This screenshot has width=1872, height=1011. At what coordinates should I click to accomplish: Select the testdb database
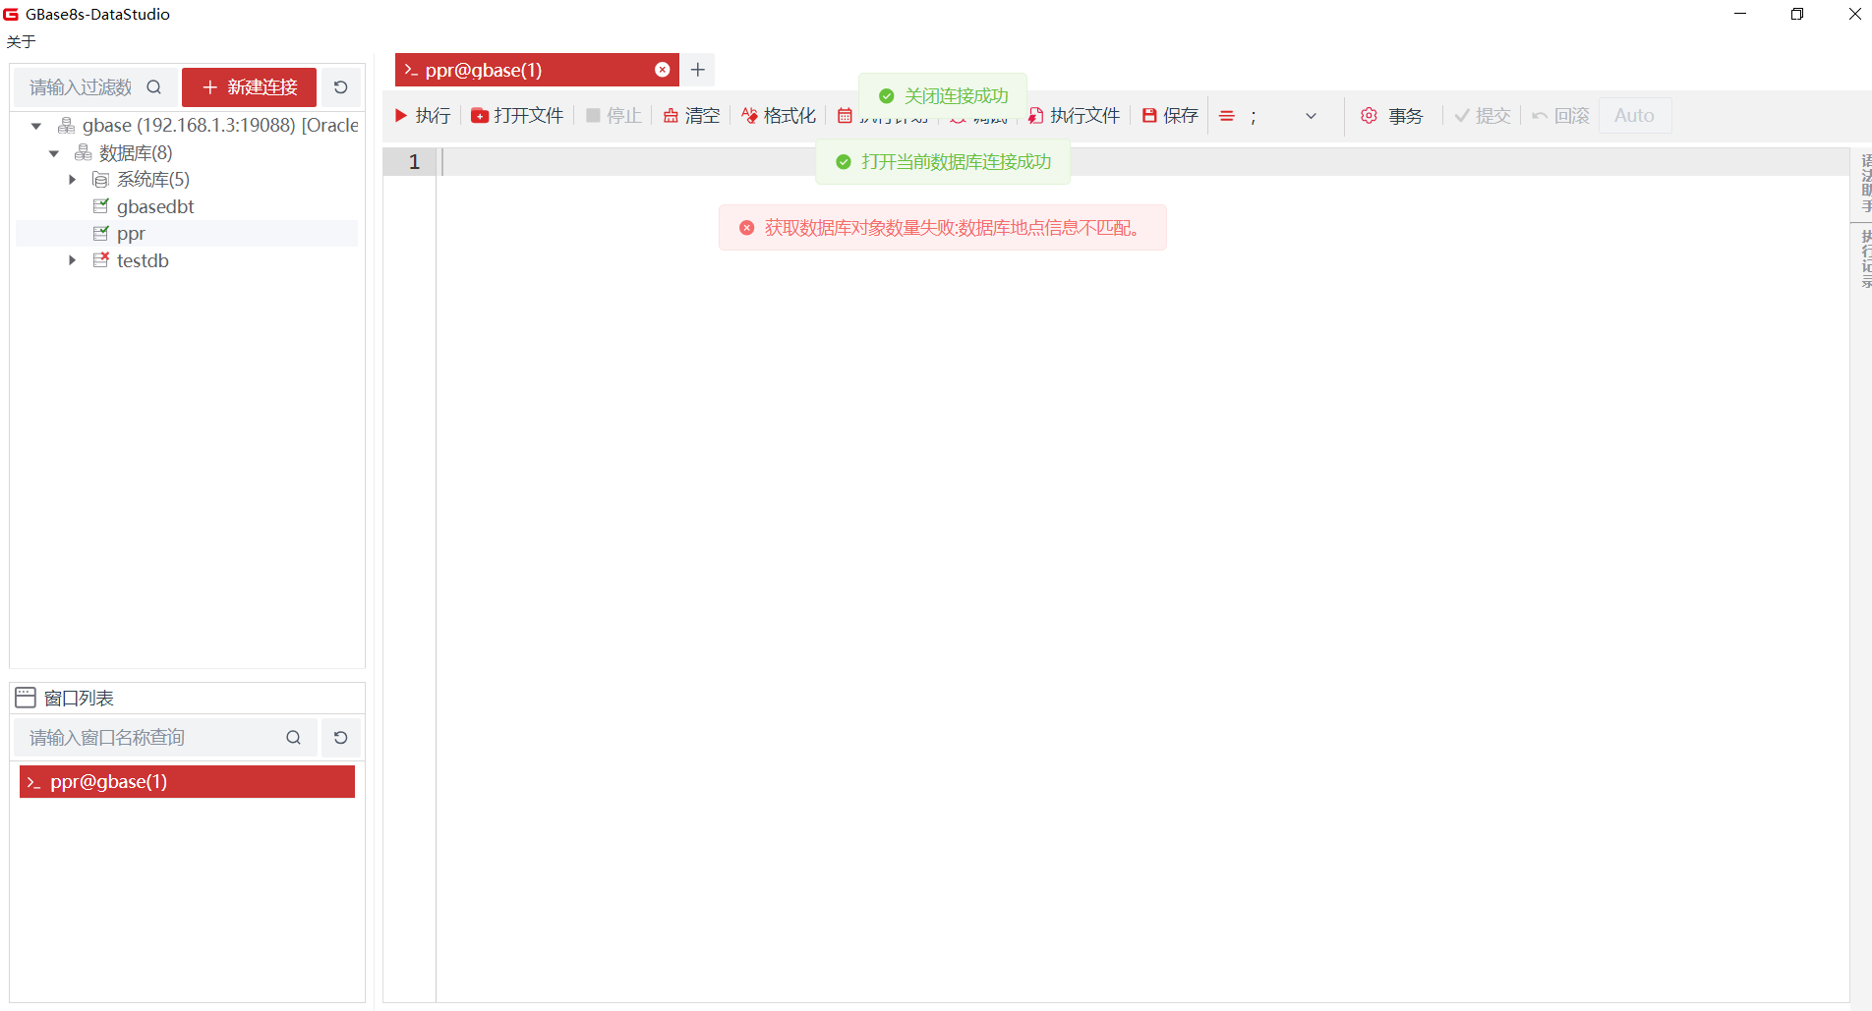point(143,260)
